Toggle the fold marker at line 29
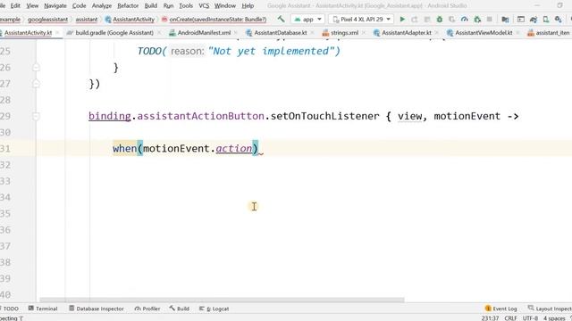This screenshot has height=321, width=572. pos(36,116)
